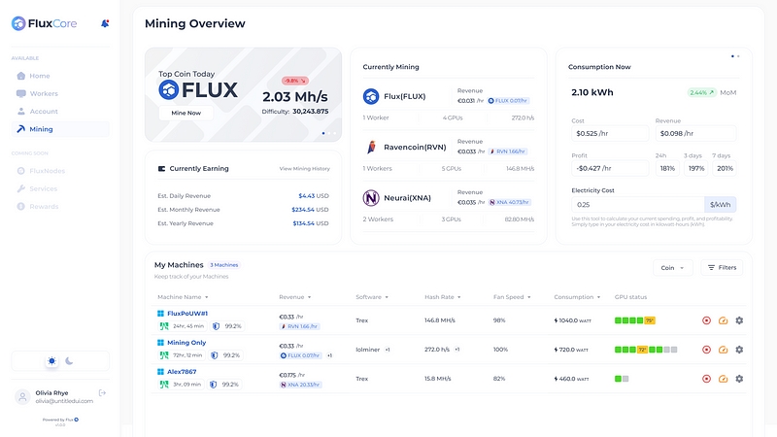
Task: Switch to dark mode moon icon
Action: tap(69, 361)
